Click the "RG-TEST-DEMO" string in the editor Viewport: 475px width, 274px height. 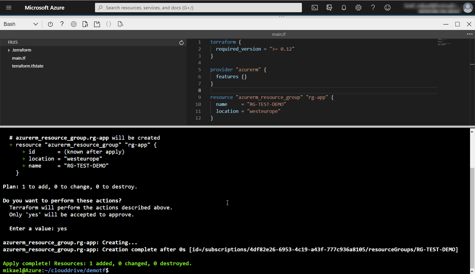click(x=266, y=104)
